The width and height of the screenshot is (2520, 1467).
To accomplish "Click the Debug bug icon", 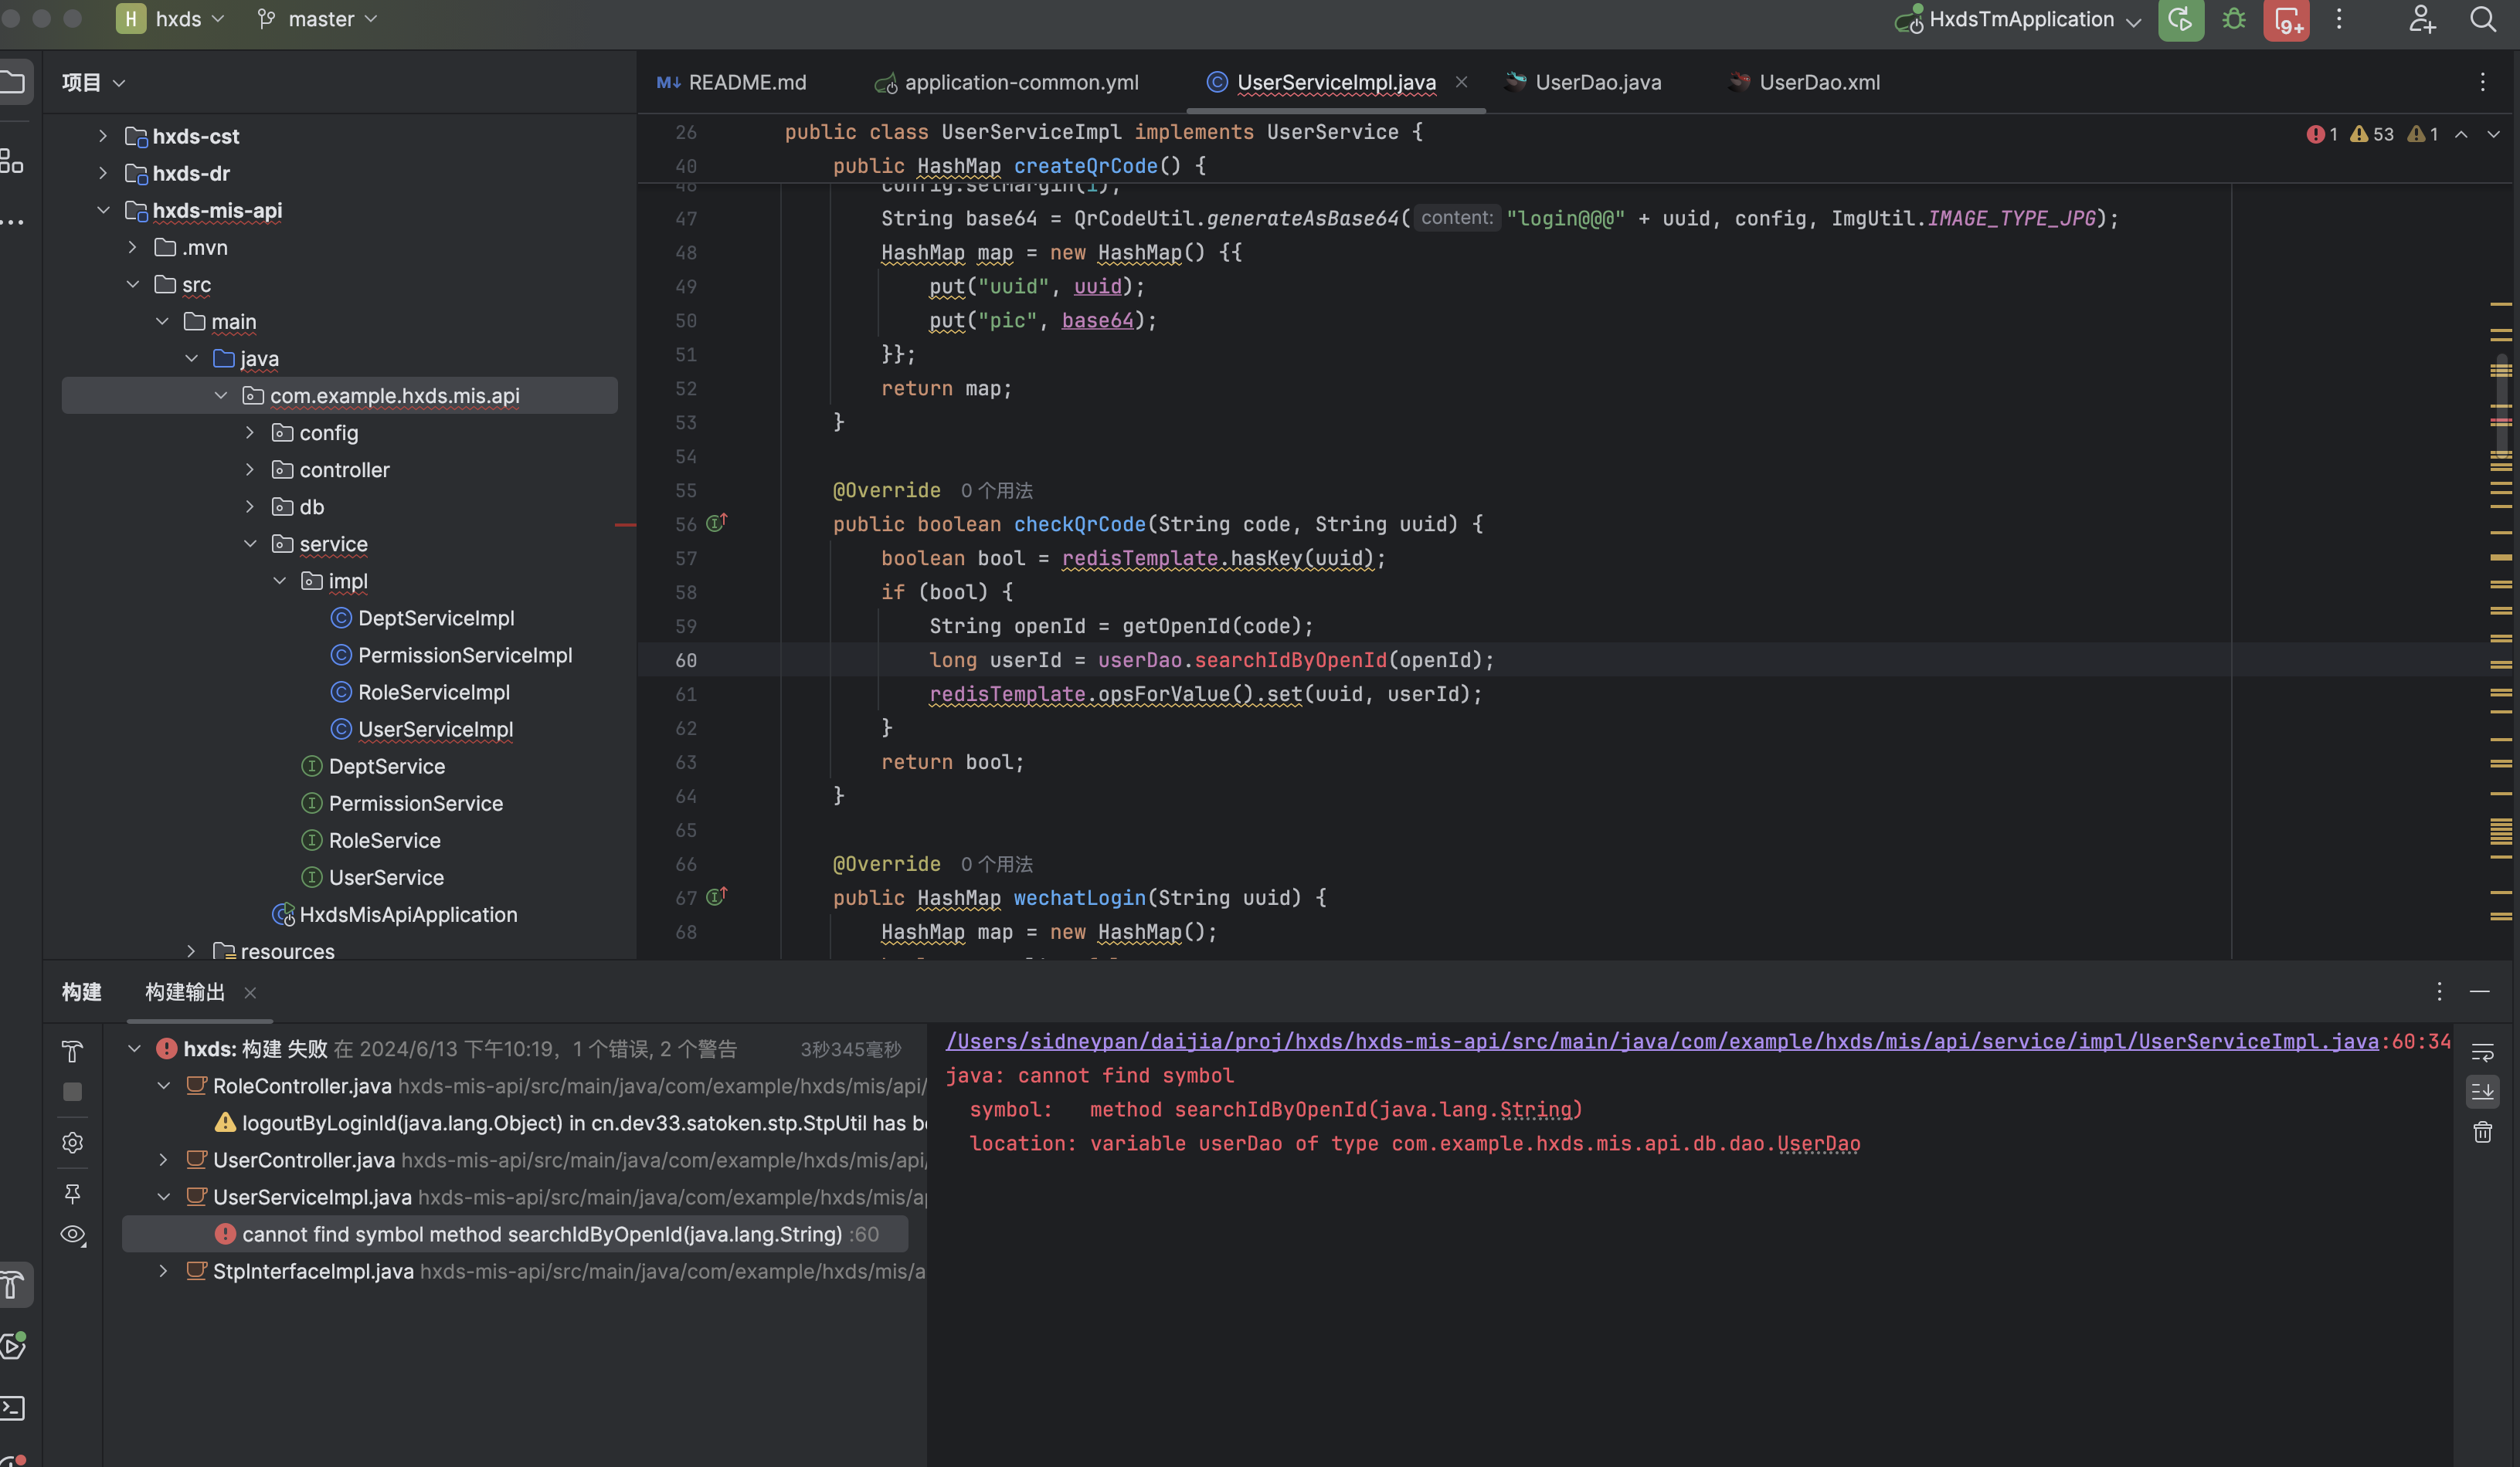I will 2234,20.
